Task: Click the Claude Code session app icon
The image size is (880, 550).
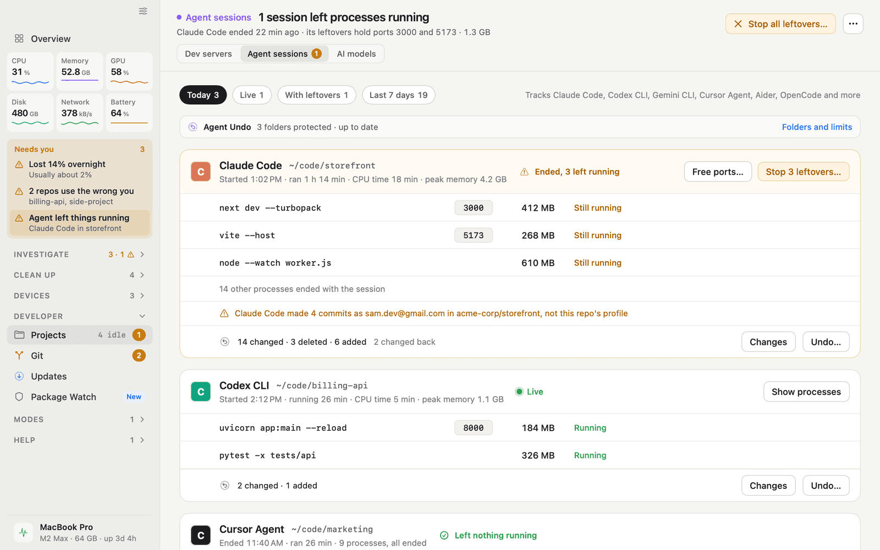Action: (x=201, y=172)
